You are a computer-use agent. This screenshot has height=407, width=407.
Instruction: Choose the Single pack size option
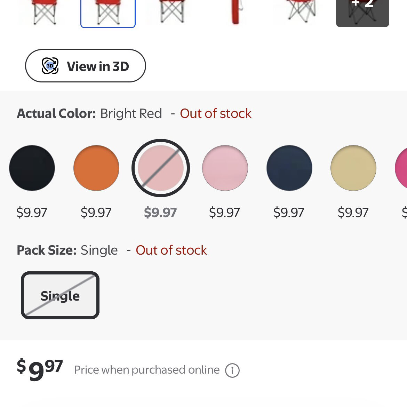(60, 295)
